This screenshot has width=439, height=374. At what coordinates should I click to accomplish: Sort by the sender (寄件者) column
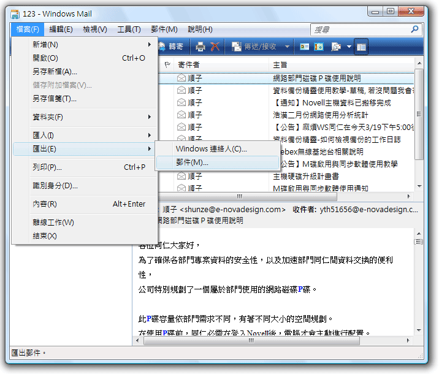[x=221, y=65]
